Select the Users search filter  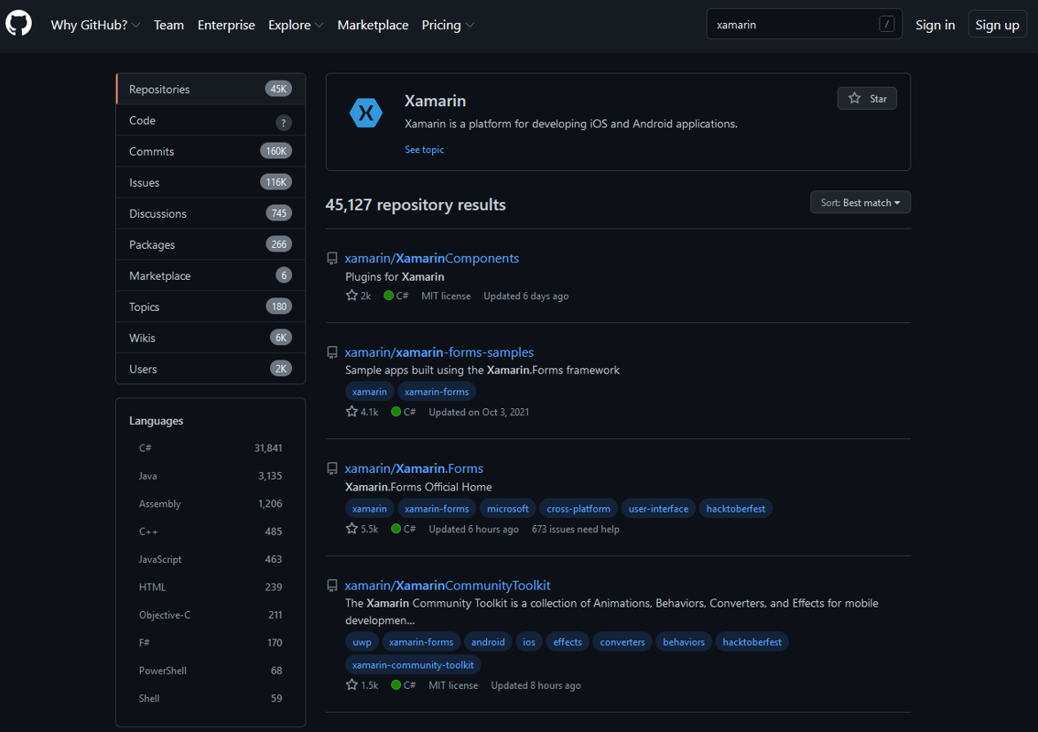pos(211,369)
